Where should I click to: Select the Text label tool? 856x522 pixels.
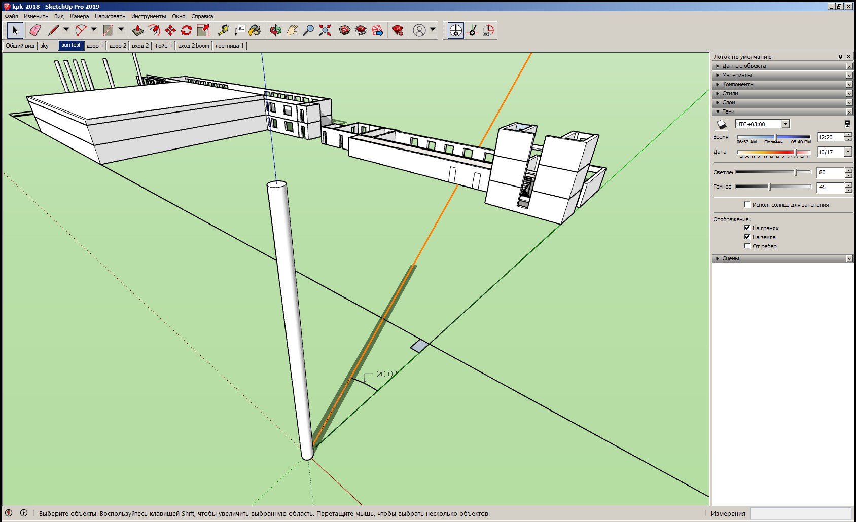[239, 30]
